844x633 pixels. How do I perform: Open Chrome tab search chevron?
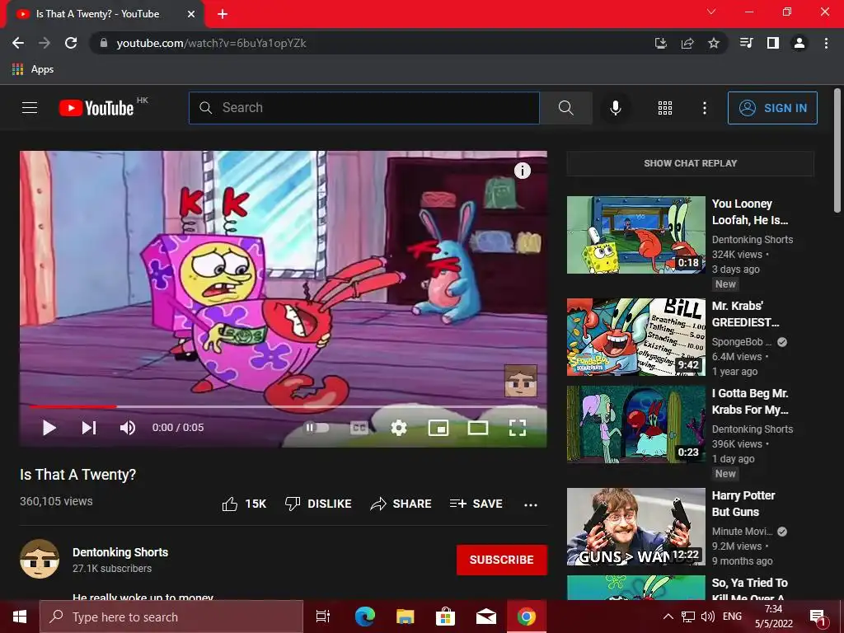[x=711, y=12]
